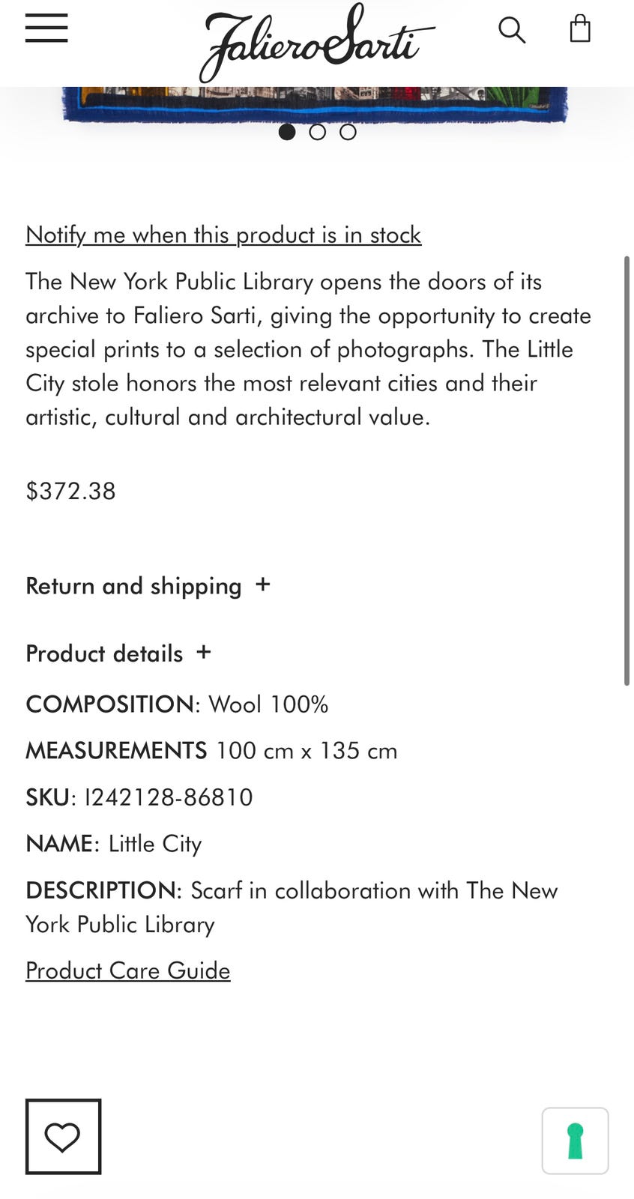
Task: Toggle the Product details plus sign
Action: (x=204, y=652)
